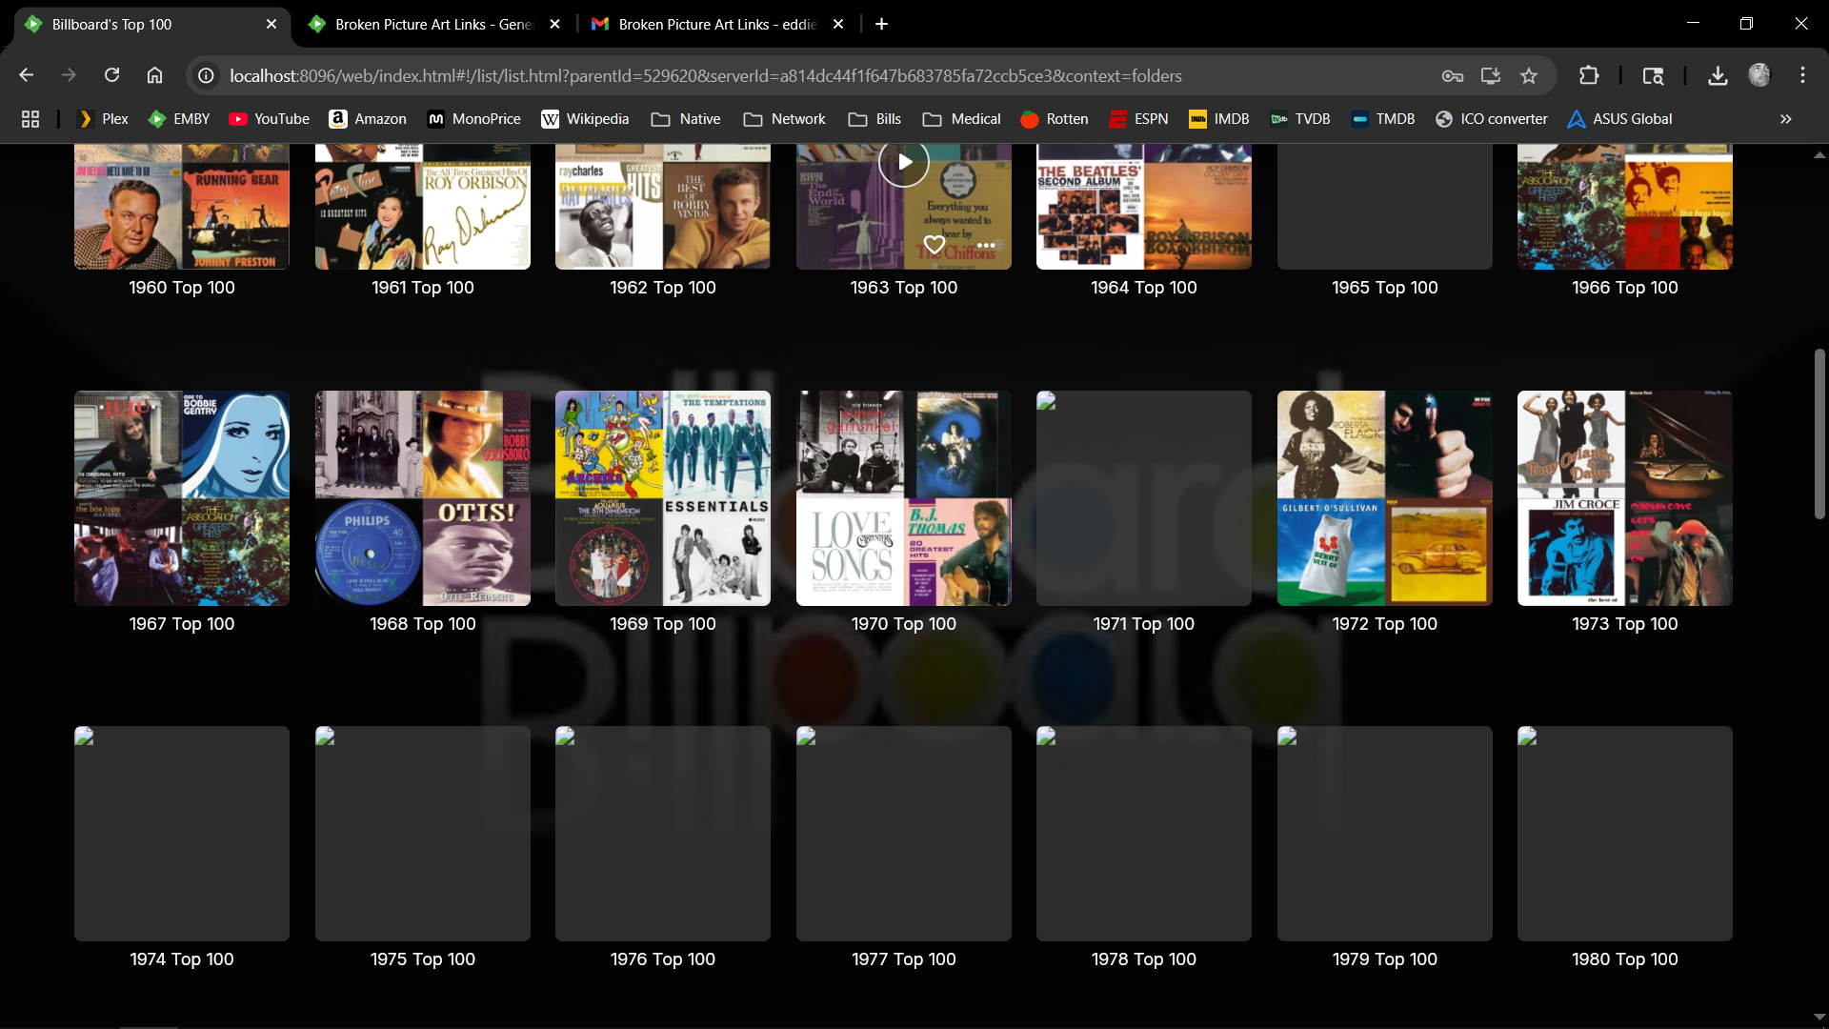Open a new browser tab
Image resolution: width=1829 pixels, height=1029 pixels.
click(x=881, y=25)
